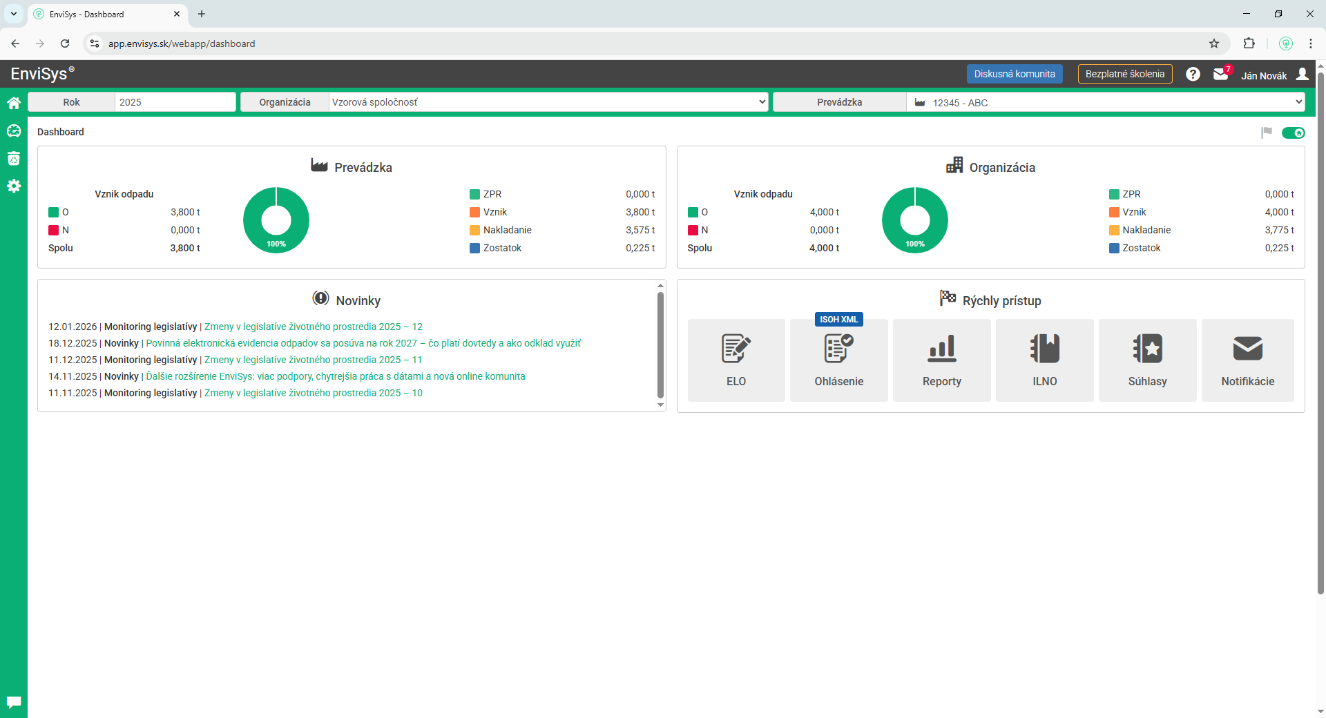
Task: Open the ELO quick access tile
Action: 736,359
